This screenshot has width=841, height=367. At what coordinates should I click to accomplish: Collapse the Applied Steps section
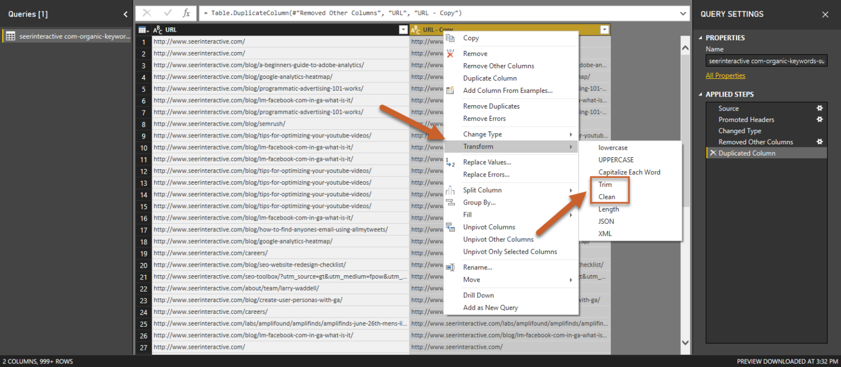tap(701, 95)
